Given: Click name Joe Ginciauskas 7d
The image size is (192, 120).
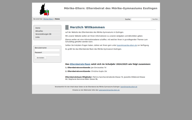Looking at the screenshot, I should pyautogui.click(x=99, y=68).
